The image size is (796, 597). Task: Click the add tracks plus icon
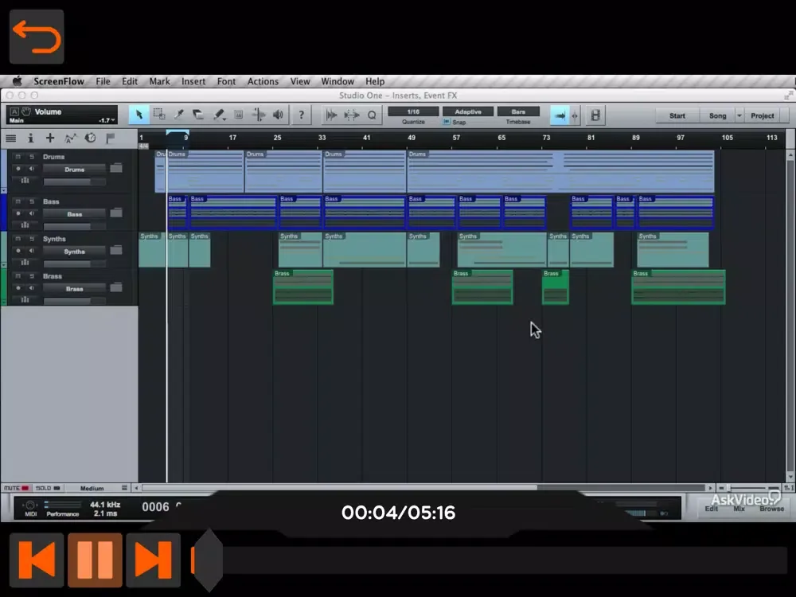(x=49, y=138)
